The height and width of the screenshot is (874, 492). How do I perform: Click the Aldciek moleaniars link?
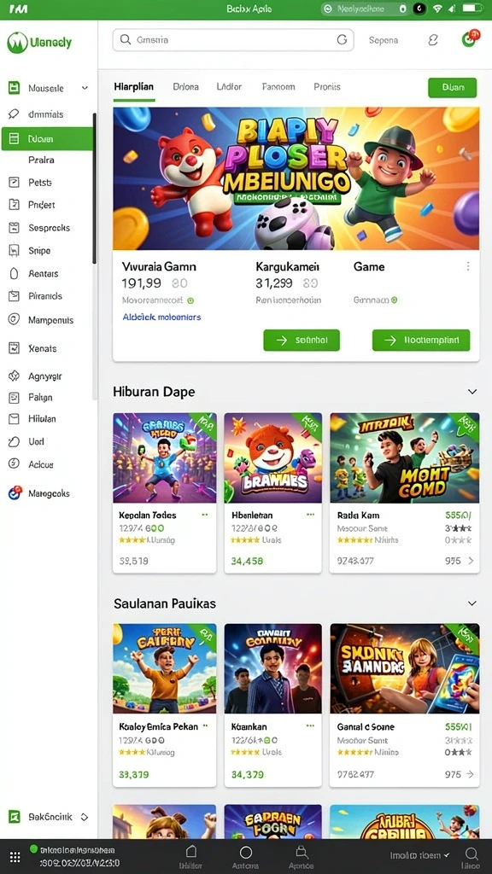[x=161, y=318]
